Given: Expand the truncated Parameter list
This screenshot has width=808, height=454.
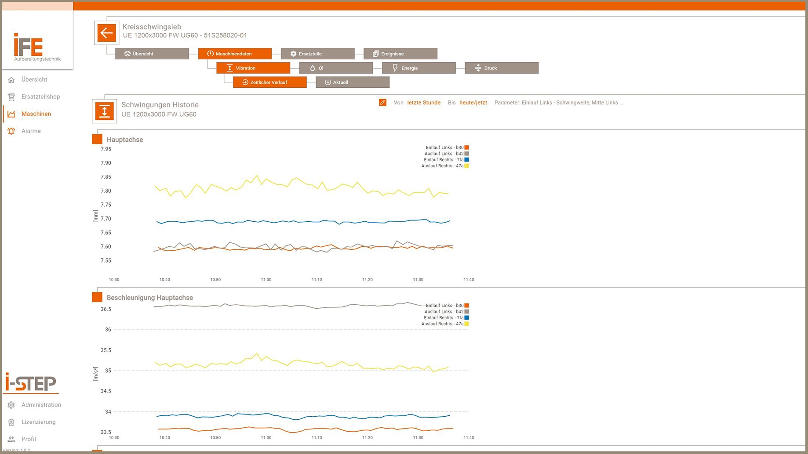Looking at the screenshot, I should (558, 103).
